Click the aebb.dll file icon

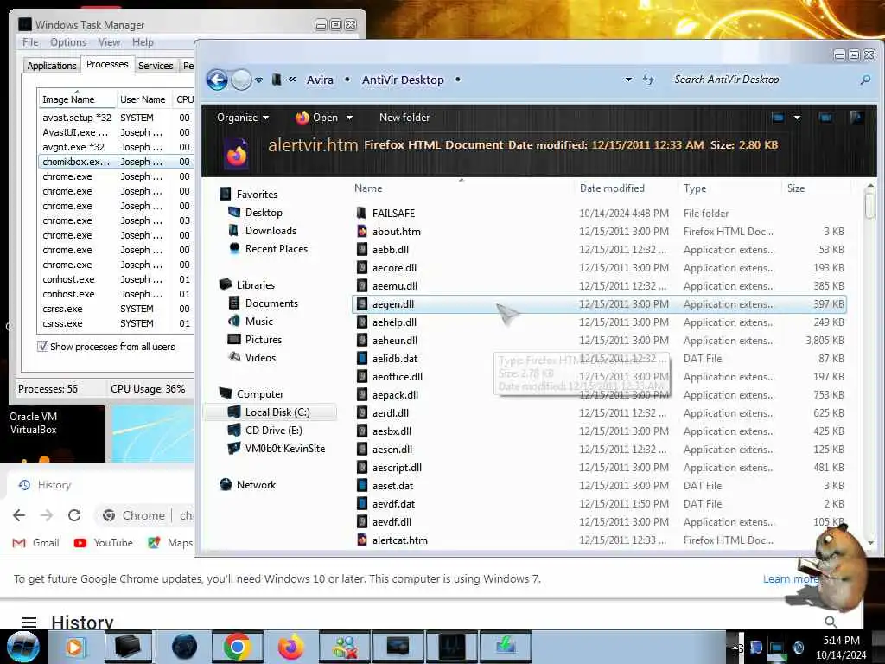click(x=362, y=249)
